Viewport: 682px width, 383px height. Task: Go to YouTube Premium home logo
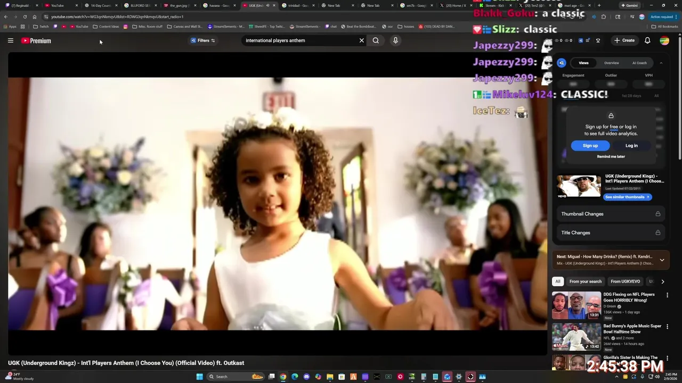click(36, 40)
